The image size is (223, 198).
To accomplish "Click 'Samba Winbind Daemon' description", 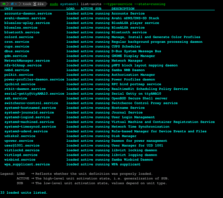I will point(132,160).
